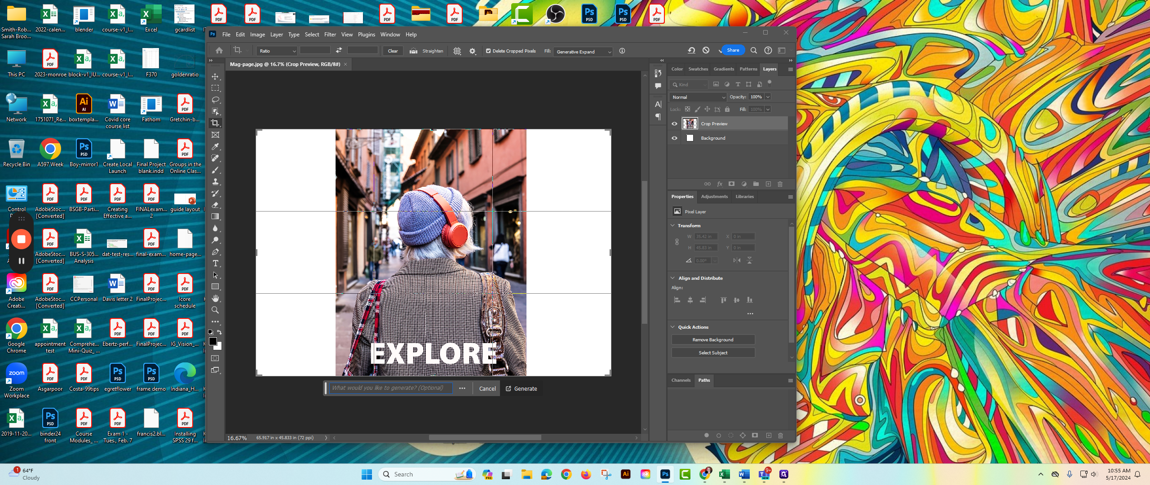Image resolution: width=1150 pixels, height=485 pixels.
Task: Click the foreground color swatch
Action: point(213,342)
